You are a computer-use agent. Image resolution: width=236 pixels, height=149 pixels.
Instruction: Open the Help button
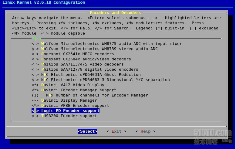point(145,131)
